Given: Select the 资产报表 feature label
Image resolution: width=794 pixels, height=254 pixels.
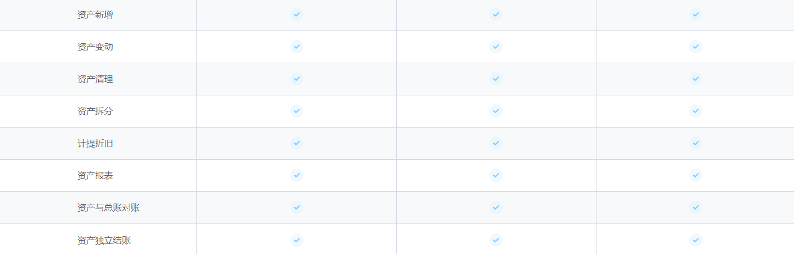Looking at the screenshot, I should (95, 176).
